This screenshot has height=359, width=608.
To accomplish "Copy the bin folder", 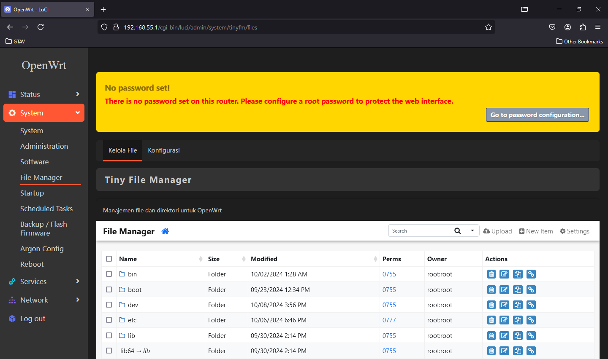I will click(x=518, y=274).
